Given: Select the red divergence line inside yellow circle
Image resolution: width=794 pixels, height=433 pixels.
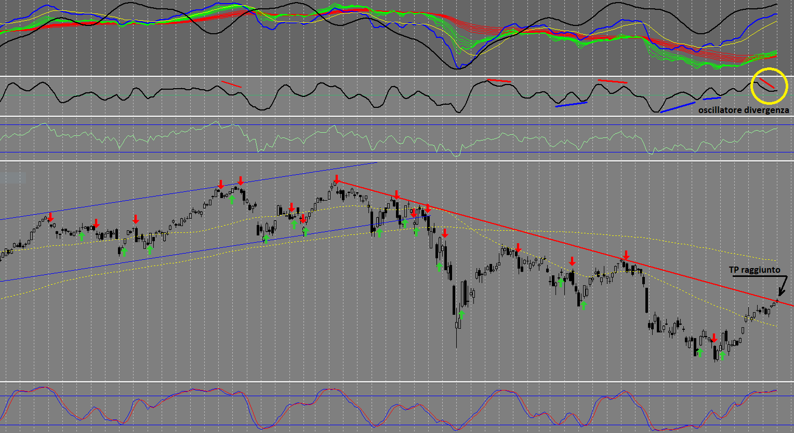Looking at the screenshot, I should click(766, 83).
